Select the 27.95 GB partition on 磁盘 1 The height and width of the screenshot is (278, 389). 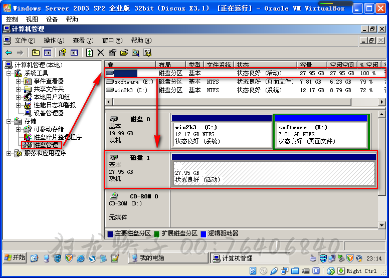274,170
